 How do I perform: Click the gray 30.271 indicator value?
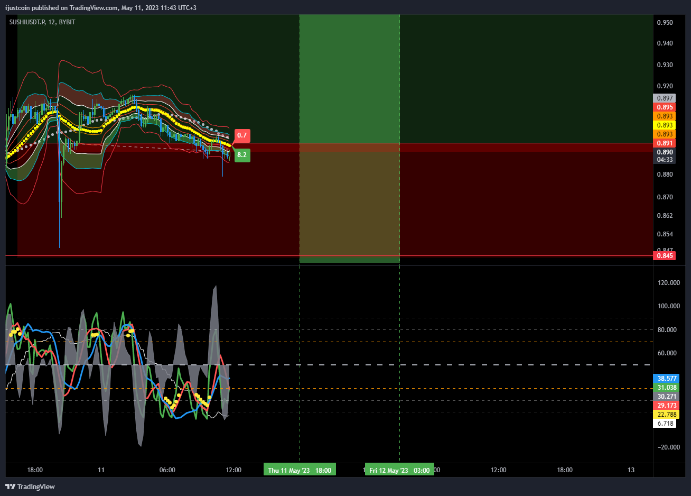coord(667,397)
